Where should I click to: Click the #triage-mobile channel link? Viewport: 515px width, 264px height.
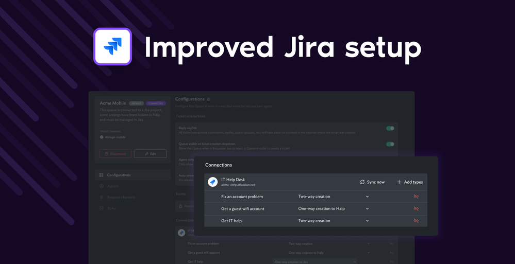(x=115, y=137)
